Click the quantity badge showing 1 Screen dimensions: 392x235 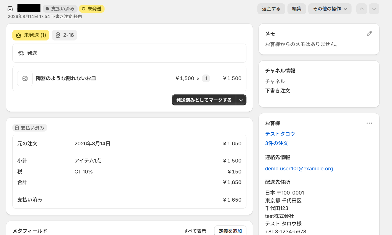click(x=206, y=78)
